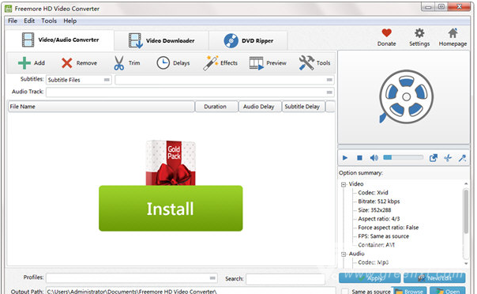Select 'Codec: Xvid' in option summary
The image size is (477, 294).
(373, 193)
